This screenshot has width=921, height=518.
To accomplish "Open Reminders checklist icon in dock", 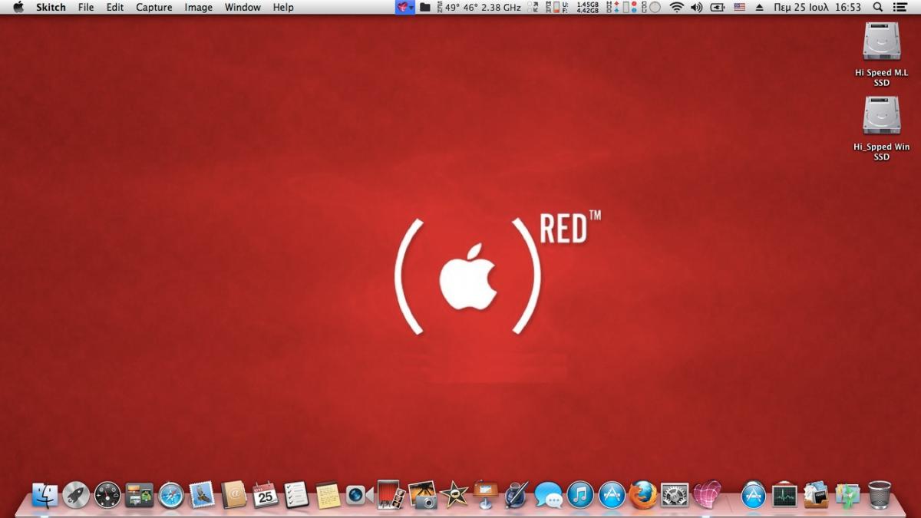I will pos(296,495).
